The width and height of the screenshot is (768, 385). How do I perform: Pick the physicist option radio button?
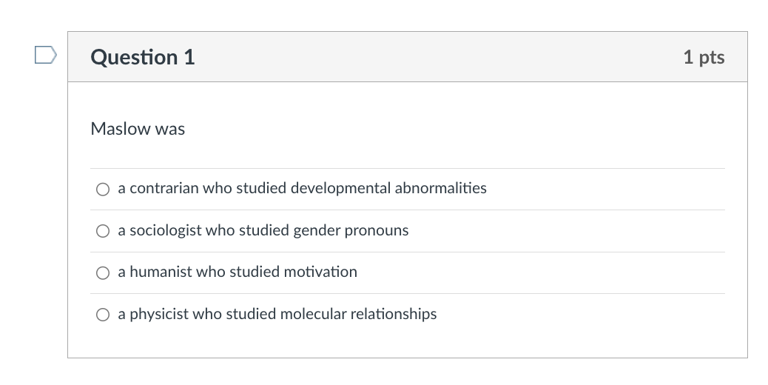click(x=102, y=315)
